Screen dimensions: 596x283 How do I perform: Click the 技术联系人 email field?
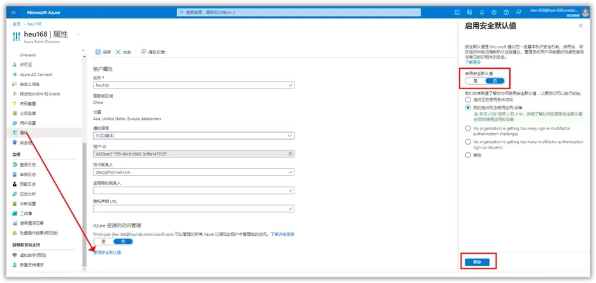coord(194,172)
